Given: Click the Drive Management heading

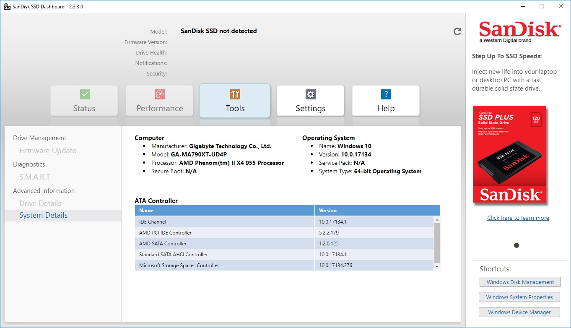Looking at the screenshot, I should point(39,138).
